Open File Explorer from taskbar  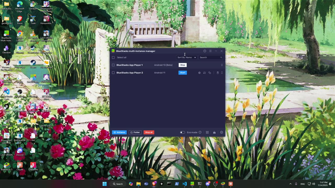point(138,184)
